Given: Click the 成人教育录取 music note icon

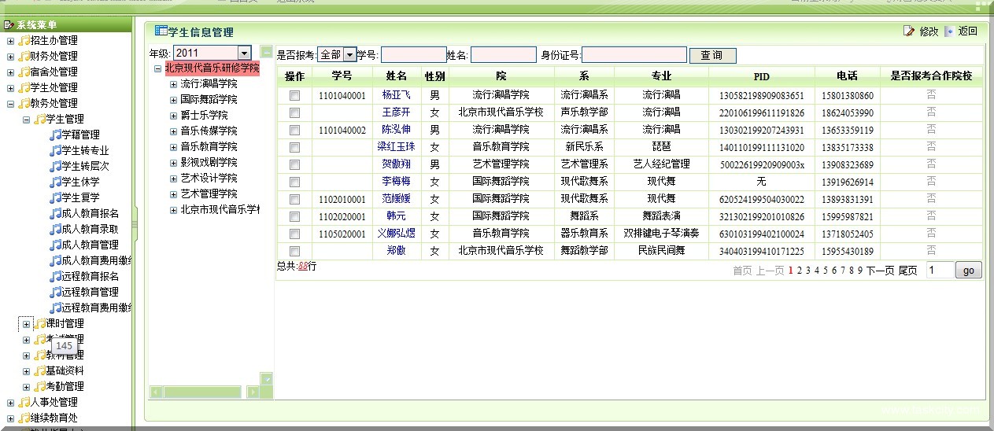Looking at the screenshot, I should [55, 229].
